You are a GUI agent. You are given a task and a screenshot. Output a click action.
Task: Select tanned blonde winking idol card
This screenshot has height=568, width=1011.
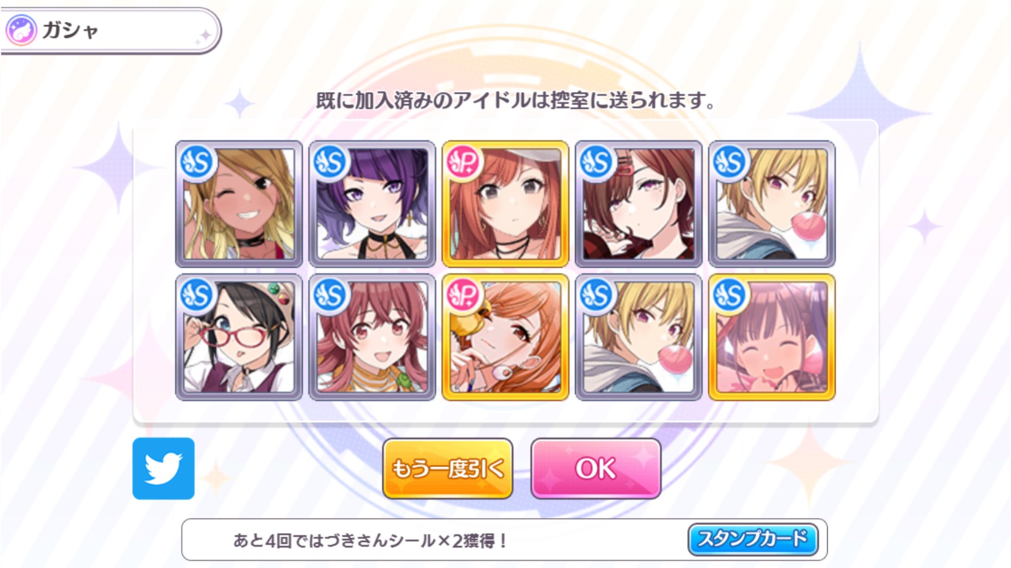point(239,204)
